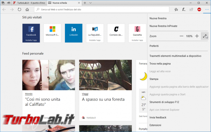Click the Notizie.it source link
Viewport: 211px width, 132px height.
91,118
